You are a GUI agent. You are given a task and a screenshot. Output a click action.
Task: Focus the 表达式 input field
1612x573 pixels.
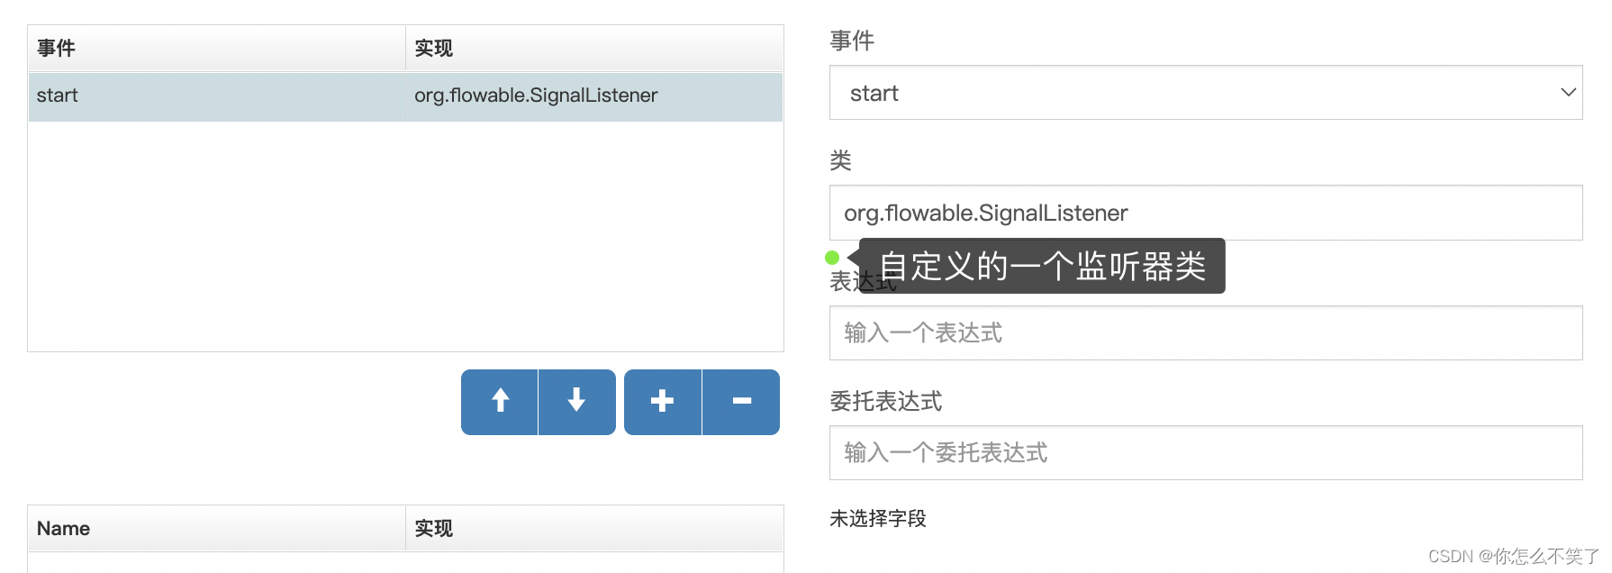[x=1205, y=333]
